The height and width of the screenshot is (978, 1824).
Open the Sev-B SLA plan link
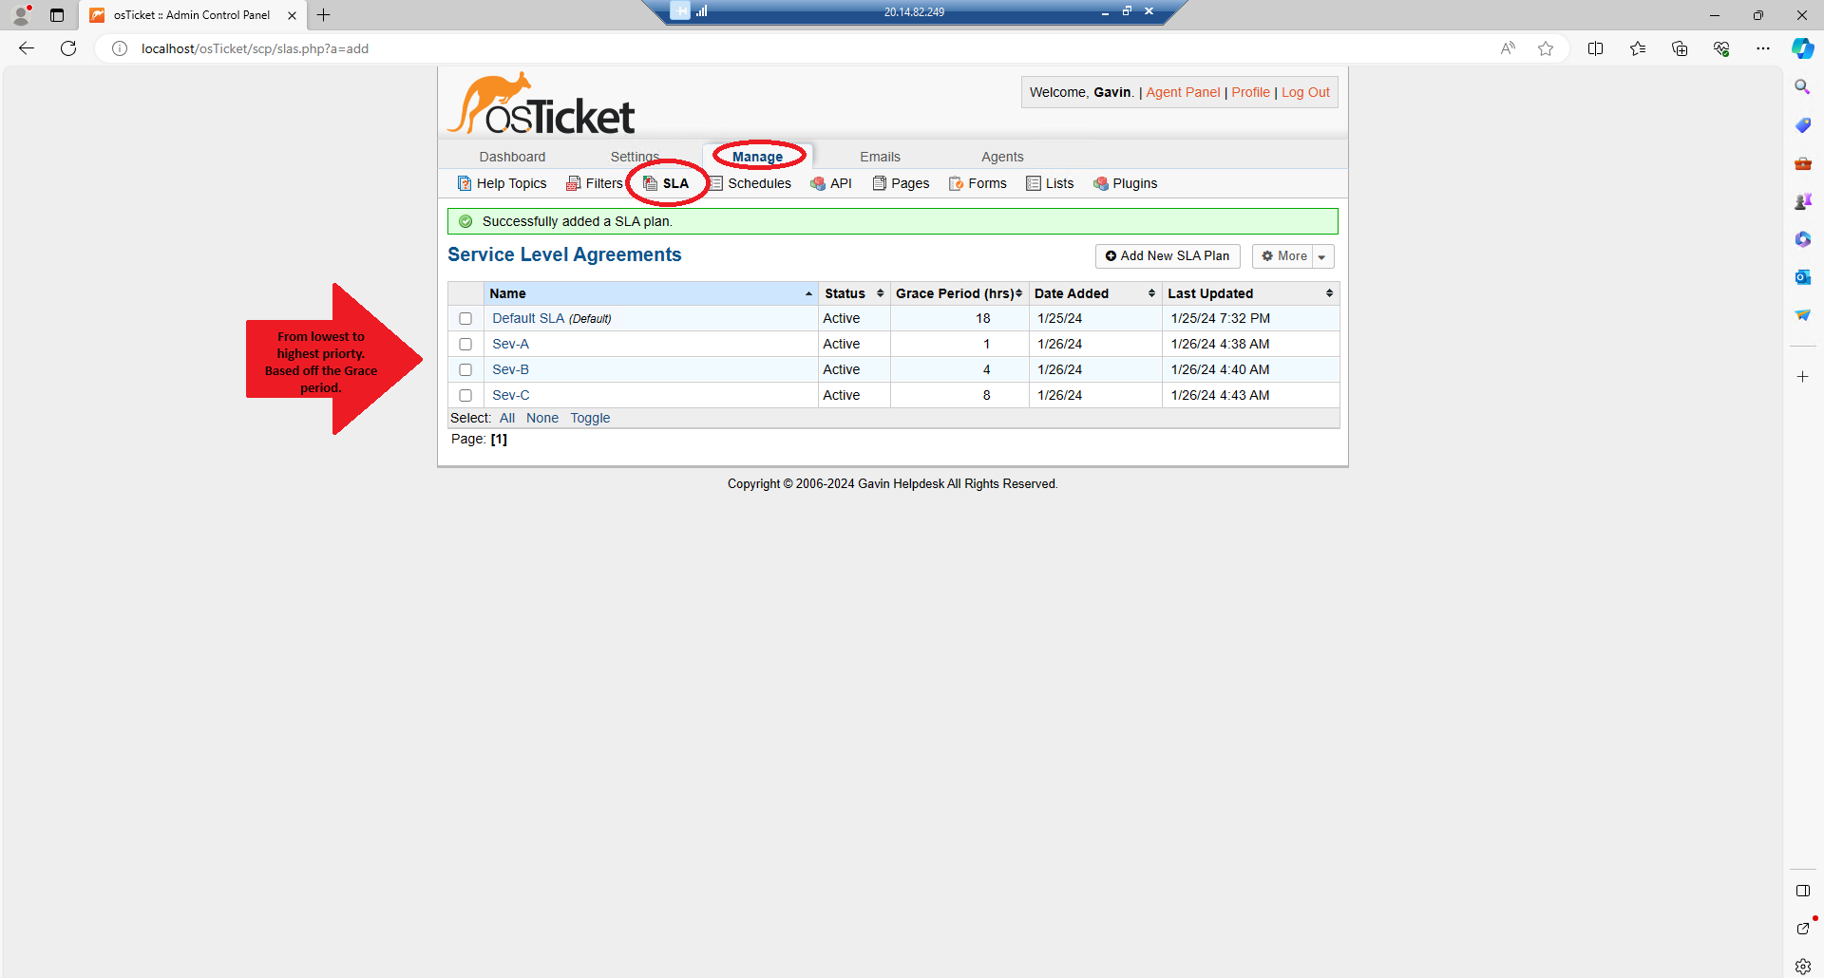pyautogui.click(x=510, y=369)
